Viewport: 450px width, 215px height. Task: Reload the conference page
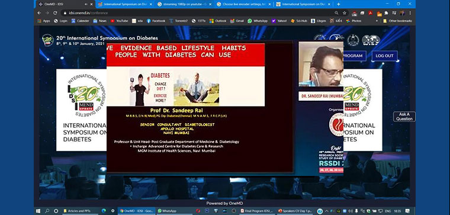[55, 13]
